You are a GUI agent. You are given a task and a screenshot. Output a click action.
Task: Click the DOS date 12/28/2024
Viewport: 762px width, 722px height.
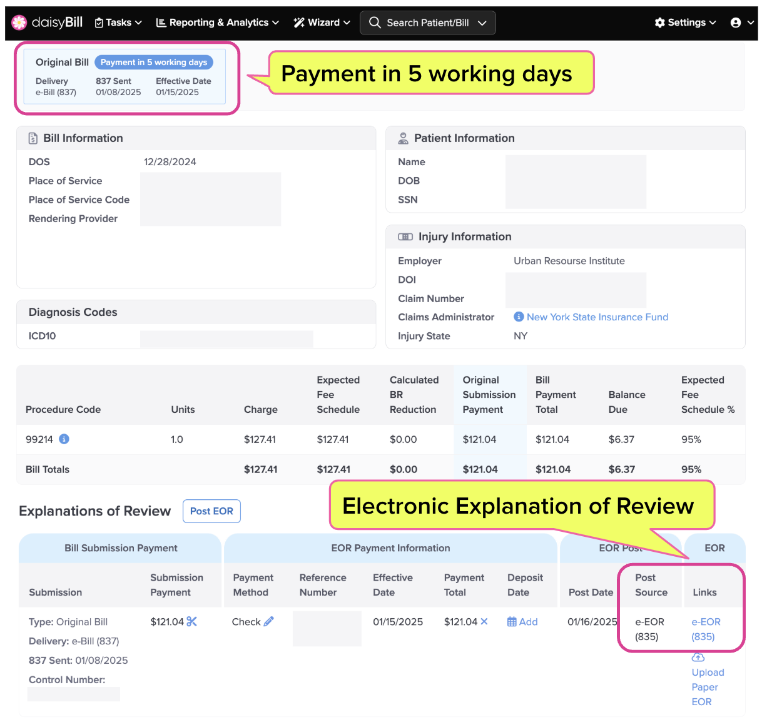170,162
